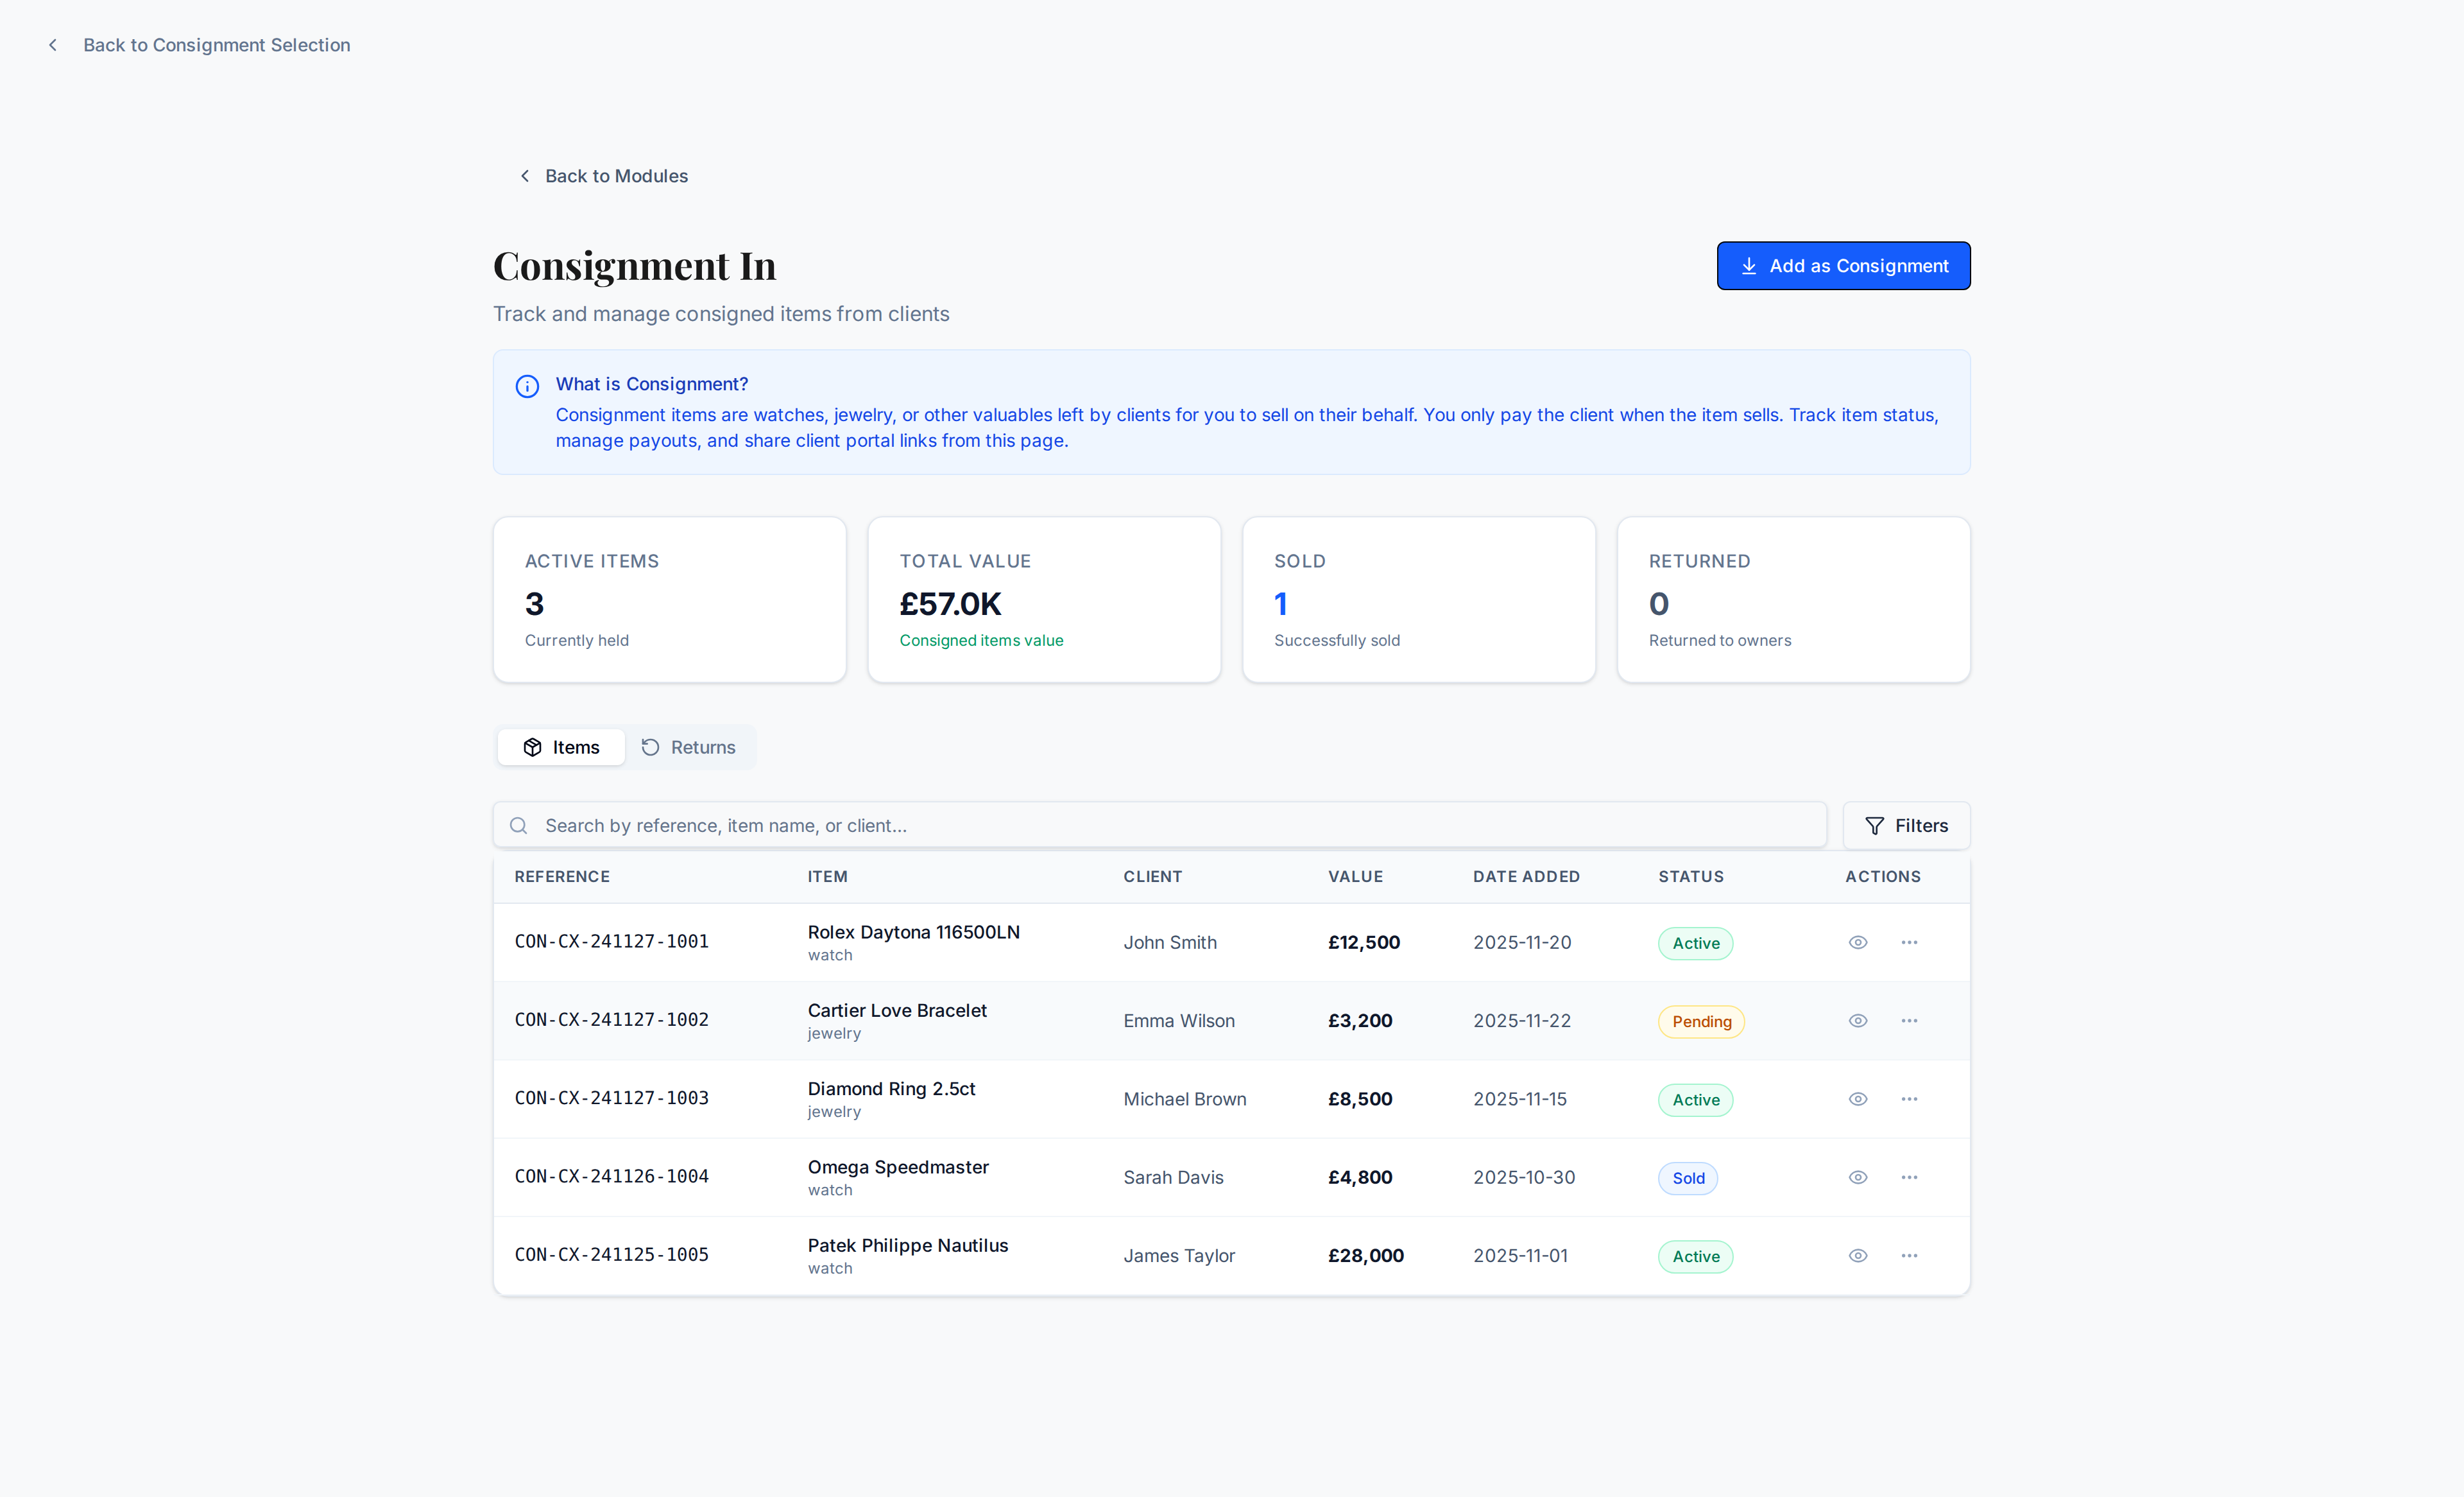Click client name Michael Brown
This screenshot has width=2464, height=1497.
(1184, 1099)
